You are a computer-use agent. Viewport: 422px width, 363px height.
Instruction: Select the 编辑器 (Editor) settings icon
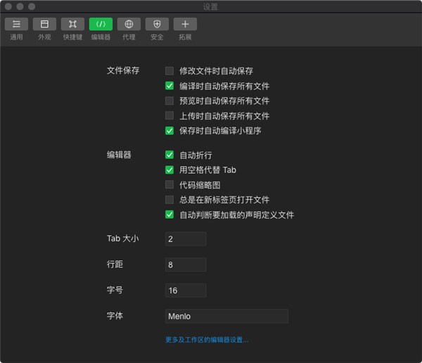pos(101,24)
